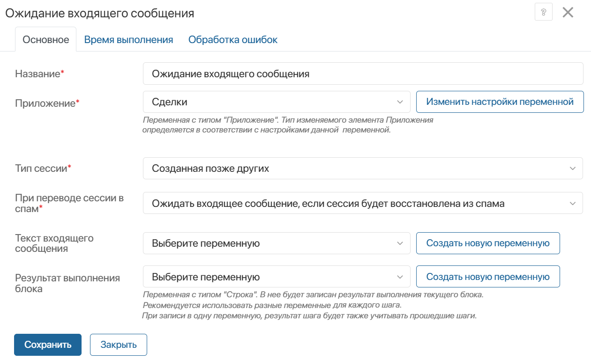
Task: Click chevron arrow in Результат выполнения блока field
Action: pos(400,277)
